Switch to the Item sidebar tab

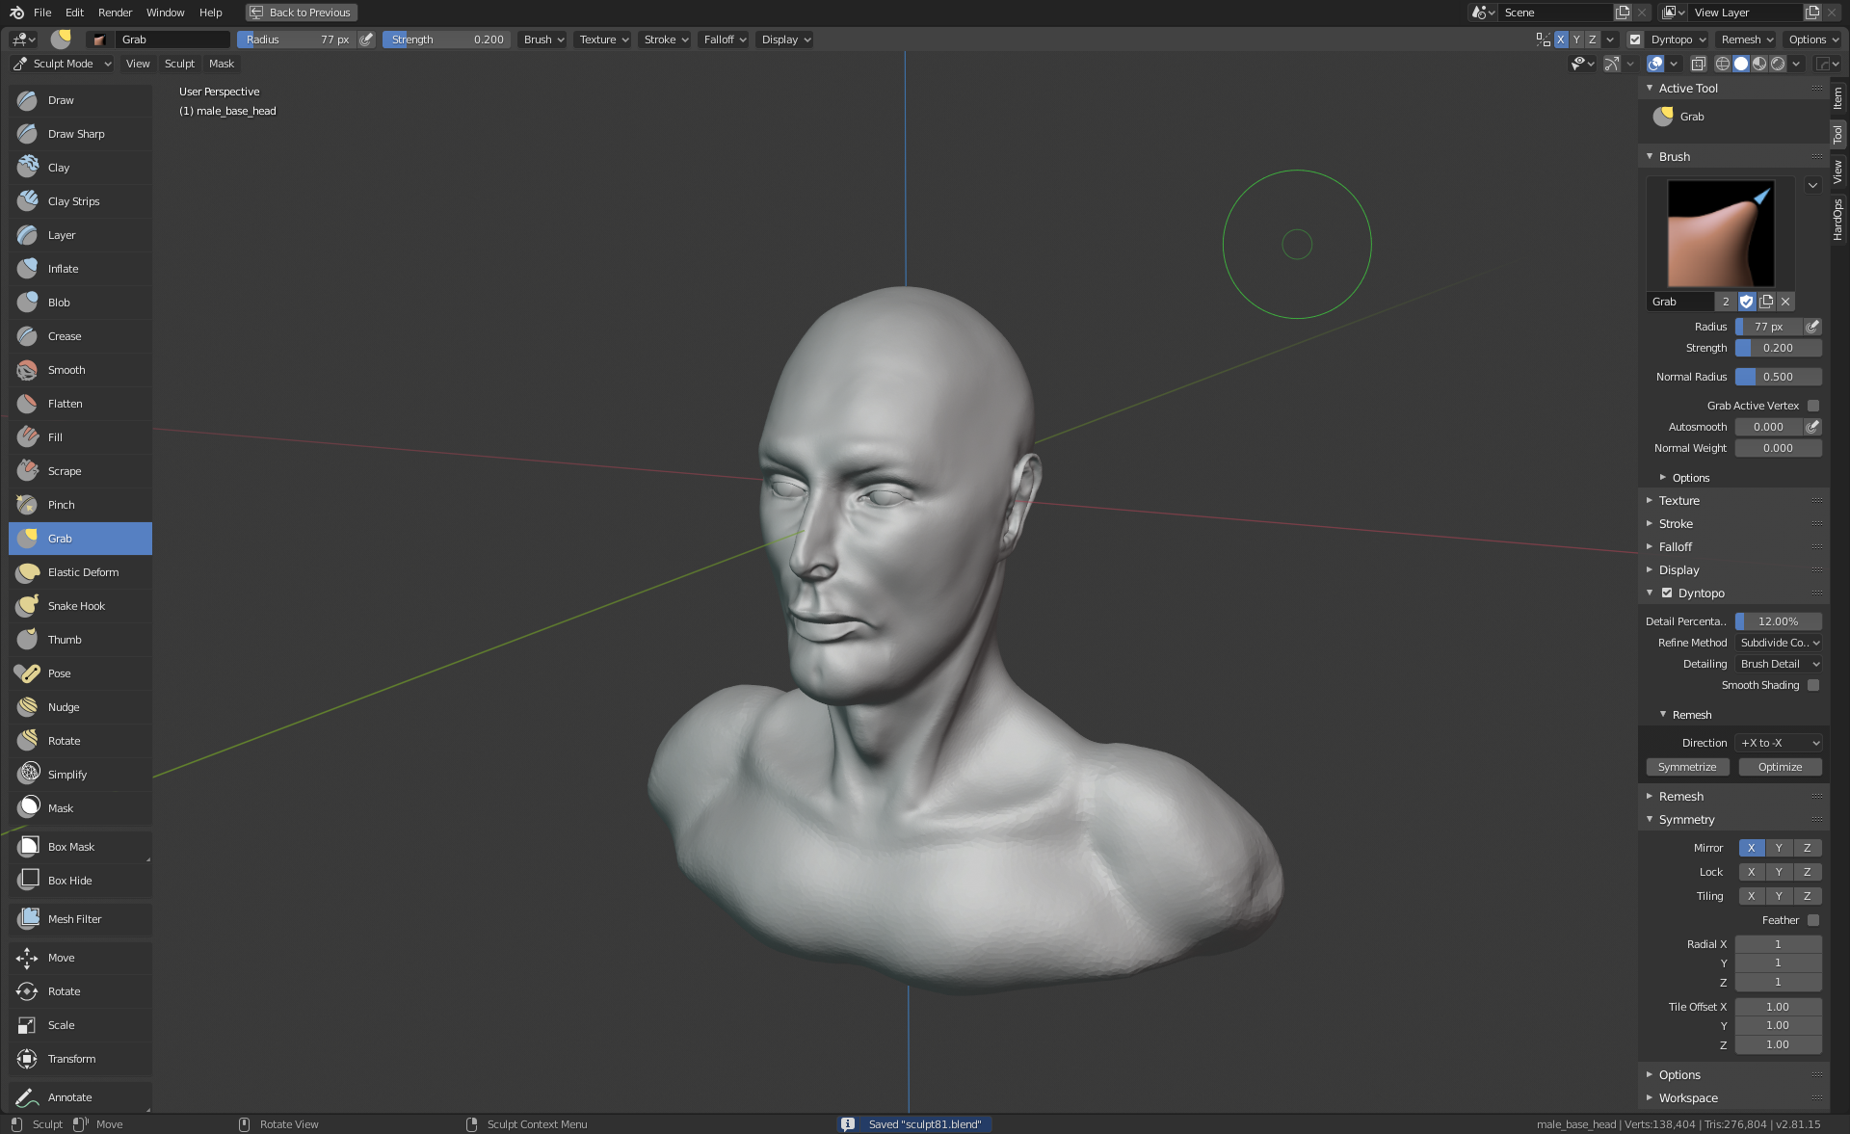click(1837, 97)
